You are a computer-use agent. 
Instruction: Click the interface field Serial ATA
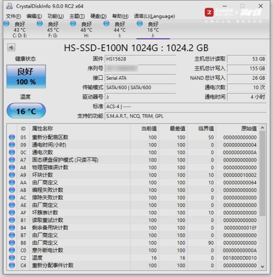(140, 78)
